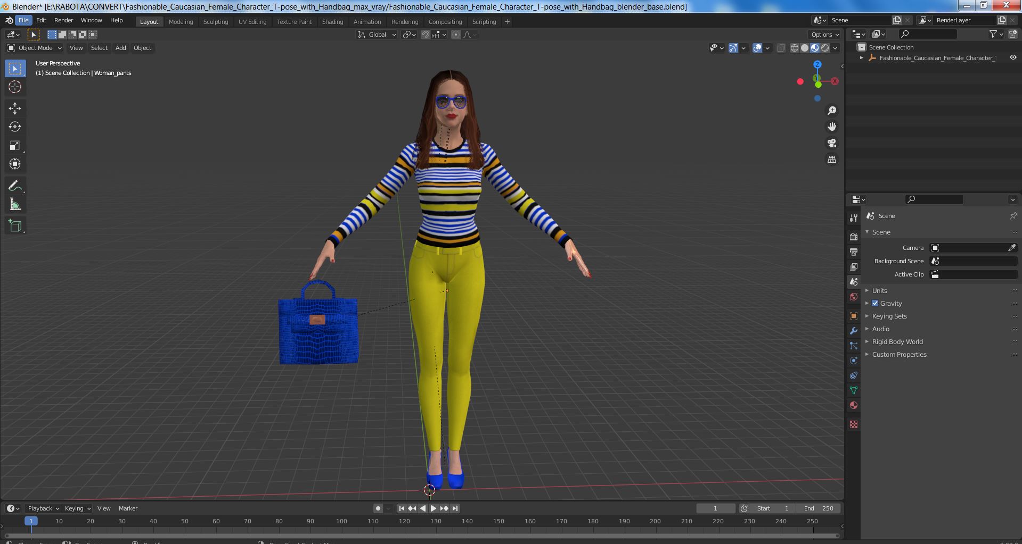Image resolution: width=1022 pixels, height=544 pixels.
Task: Select the Scale tool
Action: click(15, 146)
